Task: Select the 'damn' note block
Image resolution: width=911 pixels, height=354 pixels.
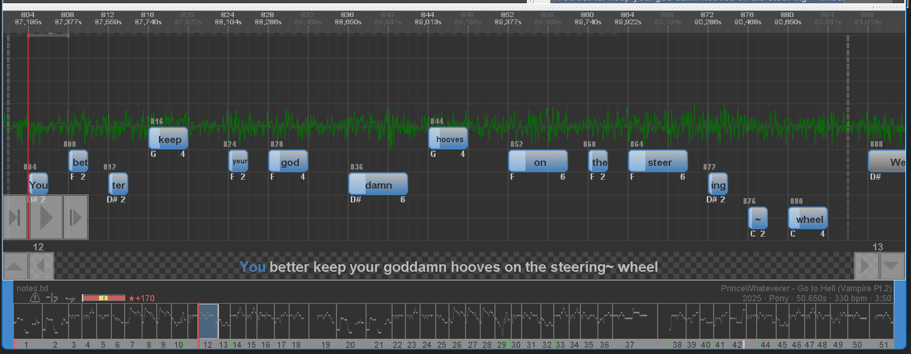Action: coord(378,185)
